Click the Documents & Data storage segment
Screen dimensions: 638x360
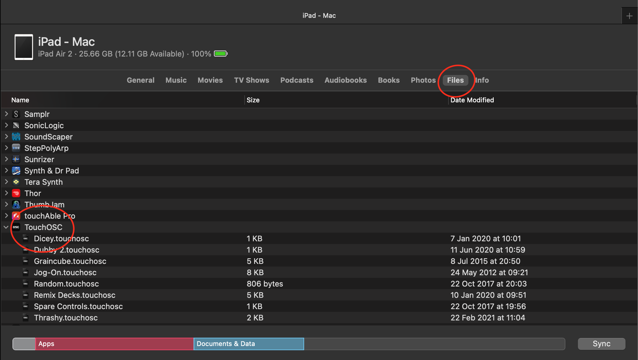tap(249, 344)
